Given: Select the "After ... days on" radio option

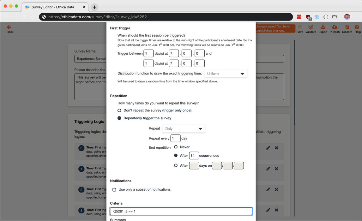Looking at the screenshot, I should tap(176, 165).
